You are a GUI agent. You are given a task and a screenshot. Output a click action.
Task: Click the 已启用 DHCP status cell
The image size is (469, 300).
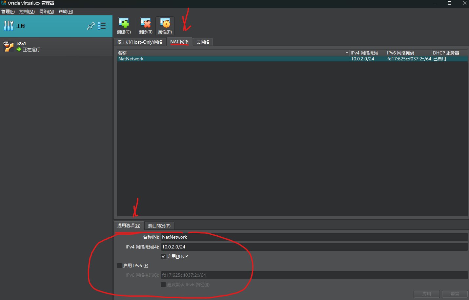tap(440, 59)
